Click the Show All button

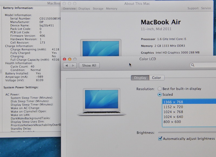[x=89, y=65]
